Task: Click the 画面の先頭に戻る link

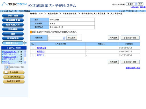Action: click(133, 68)
